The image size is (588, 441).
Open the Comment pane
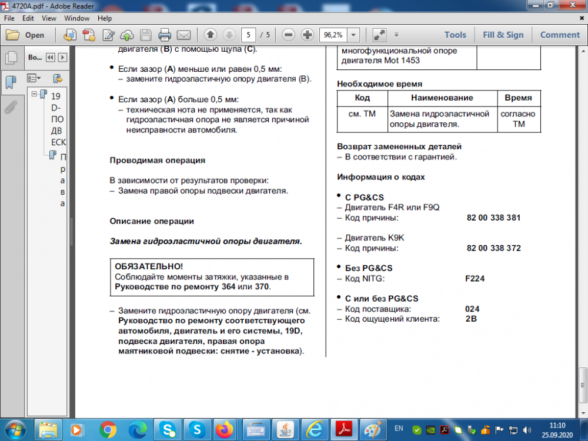560,35
